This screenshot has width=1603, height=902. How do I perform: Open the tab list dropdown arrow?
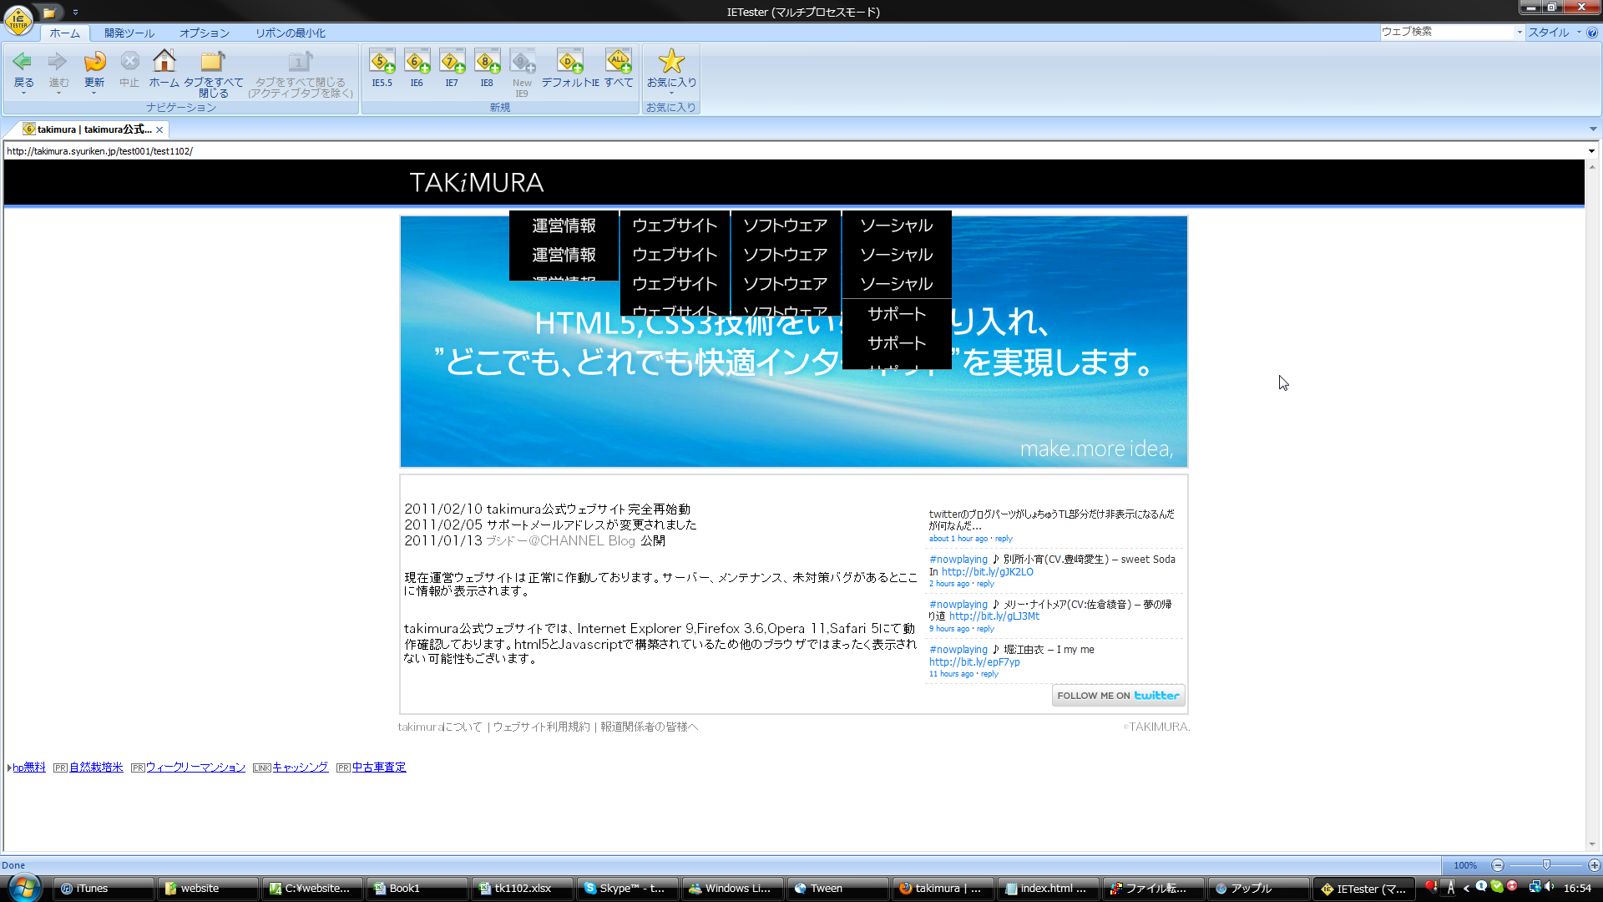(x=1593, y=129)
